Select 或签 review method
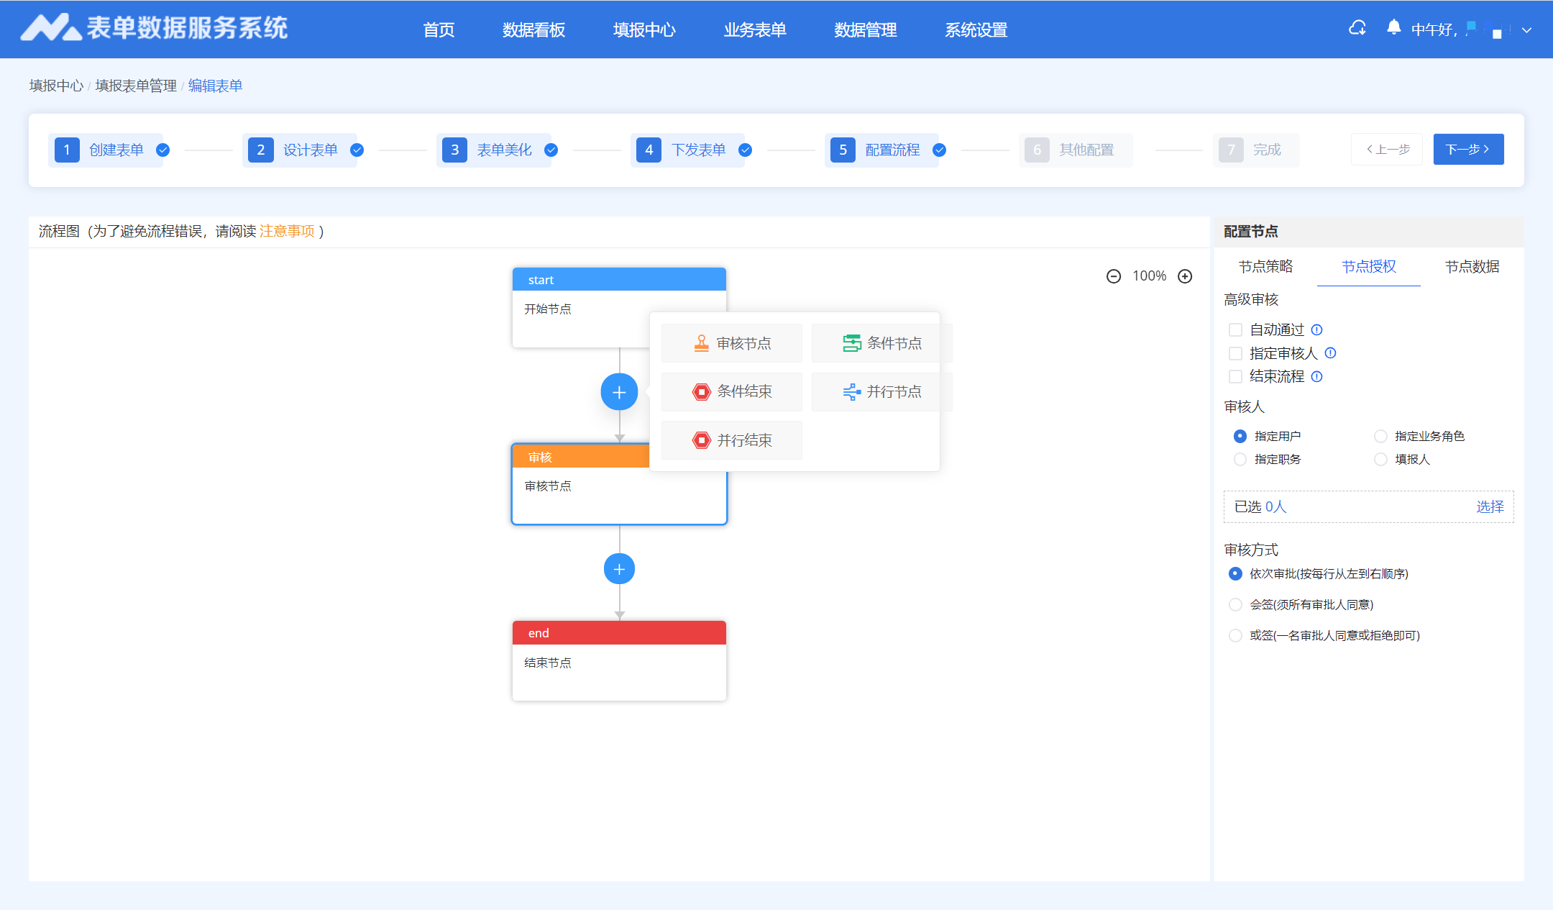 (1235, 635)
